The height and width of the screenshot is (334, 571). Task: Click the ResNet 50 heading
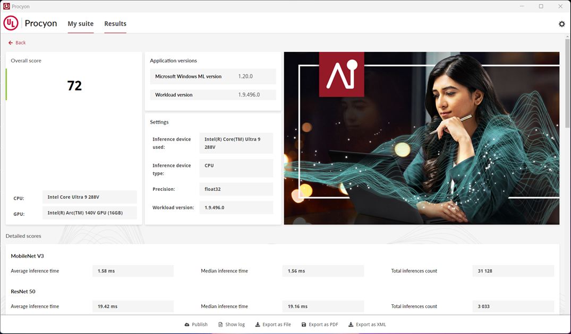[x=23, y=292]
